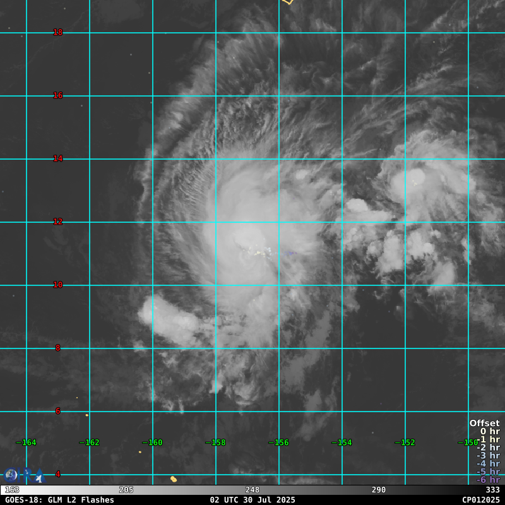
Task: Click the colorbar value 290
Action: tap(379, 490)
